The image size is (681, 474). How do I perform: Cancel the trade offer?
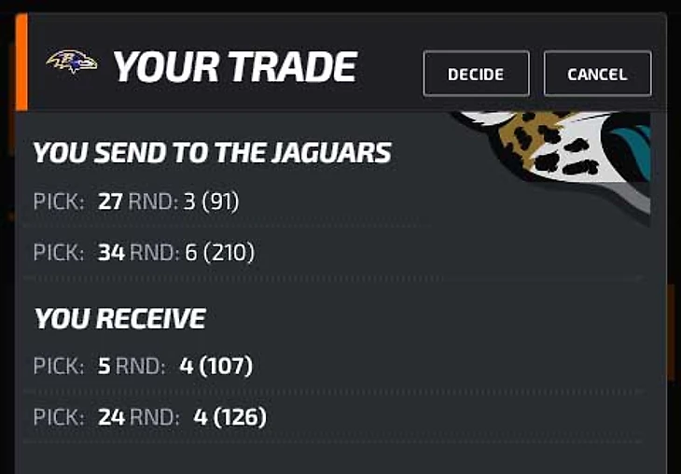598,74
